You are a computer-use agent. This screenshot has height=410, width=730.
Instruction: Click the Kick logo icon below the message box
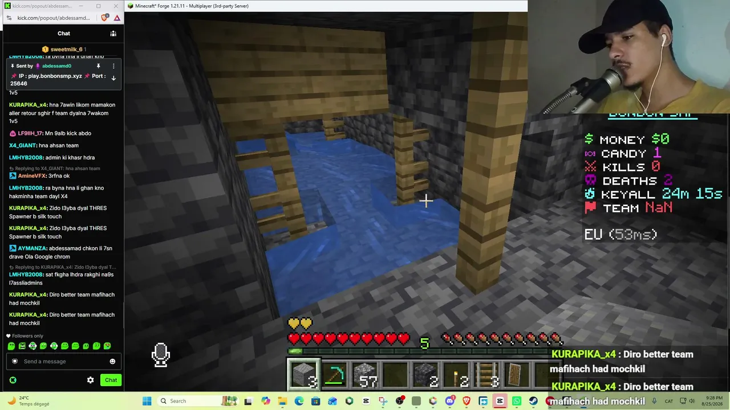(13, 380)
